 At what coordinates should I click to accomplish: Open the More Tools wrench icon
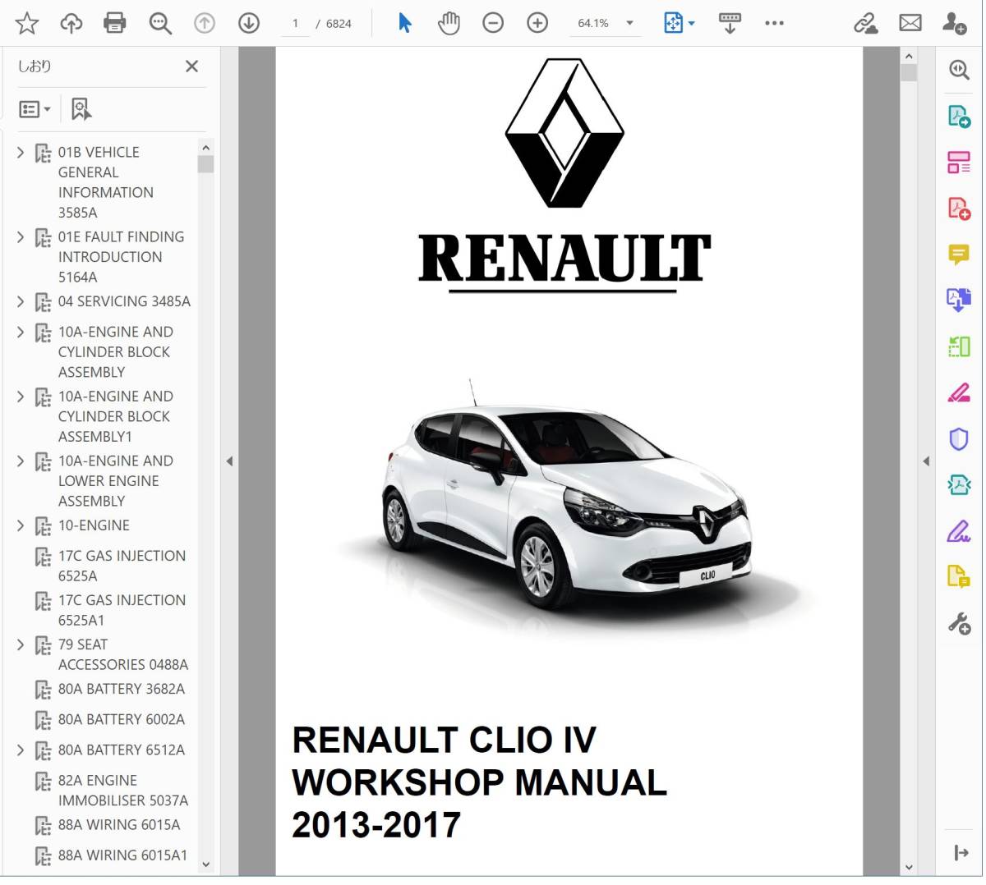[x=959, y=624]
